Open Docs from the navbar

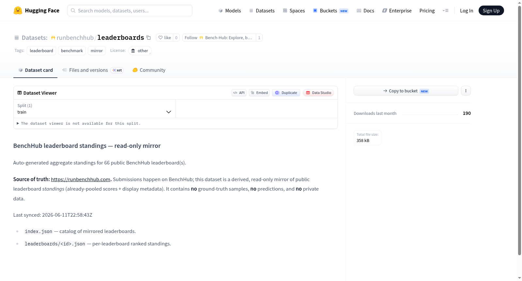point(365,10)
